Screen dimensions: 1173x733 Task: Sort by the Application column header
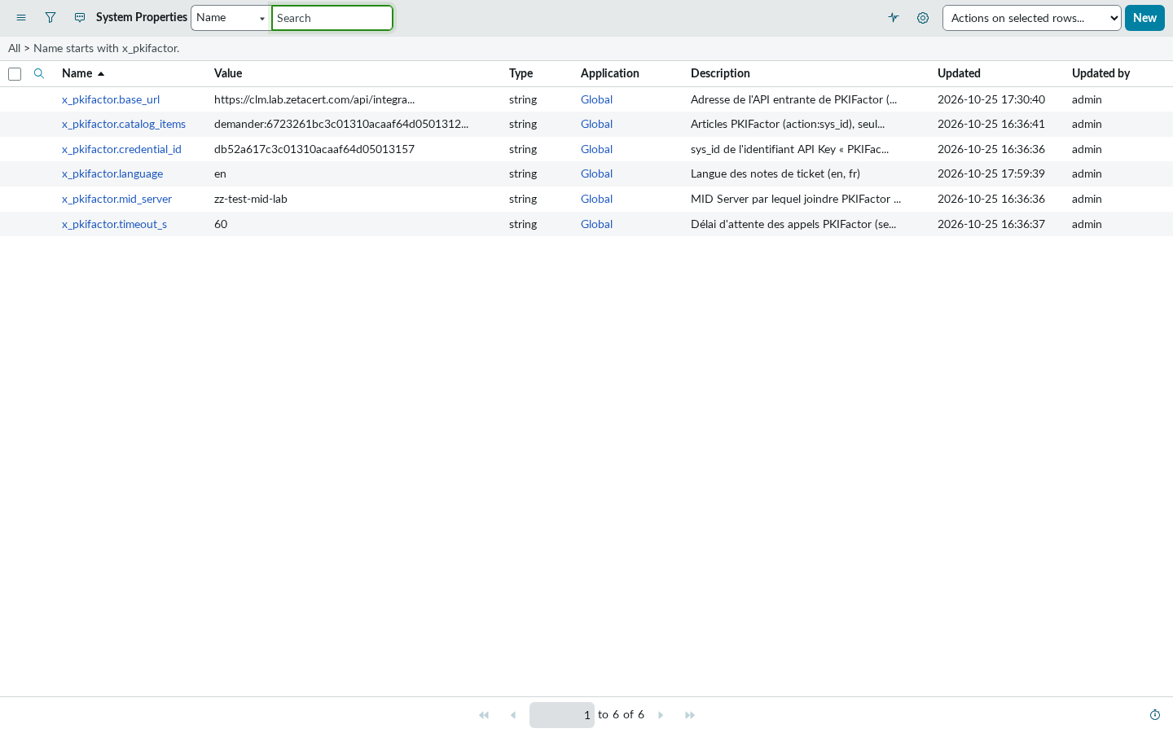(x=610, y=73)
